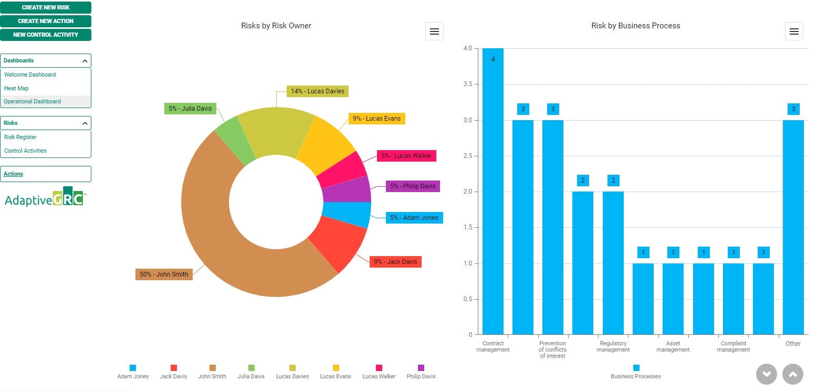Click the 9% - Jack Davis label

(395, 261)
